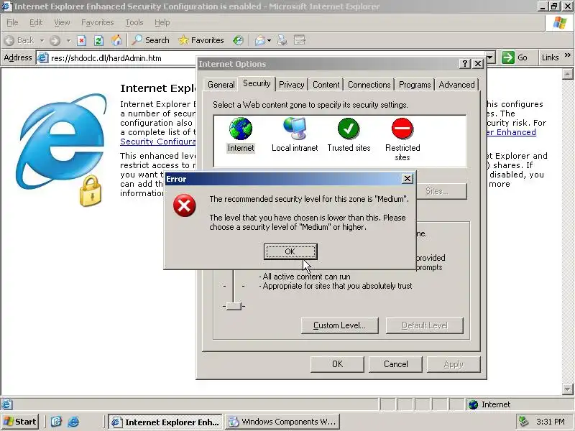Click the Search toolbar button

pyautogui.click(x=151, y=40)
